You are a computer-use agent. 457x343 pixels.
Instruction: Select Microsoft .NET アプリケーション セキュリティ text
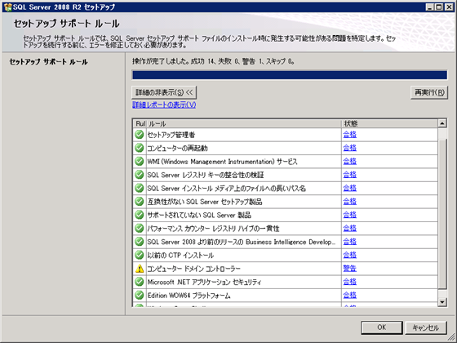tap(204, 282)
